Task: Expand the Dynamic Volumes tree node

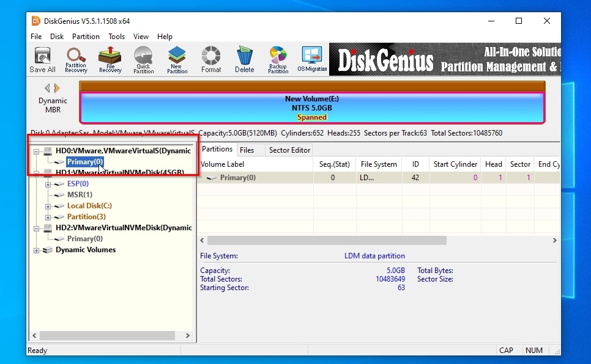Action: point(37,250)
